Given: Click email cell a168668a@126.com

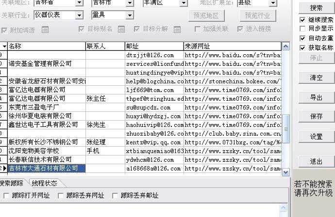Looking at the screenshot, I should (154, 169).
